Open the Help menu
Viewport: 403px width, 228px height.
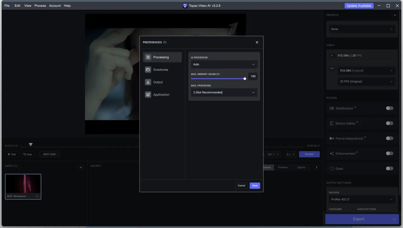67,6
